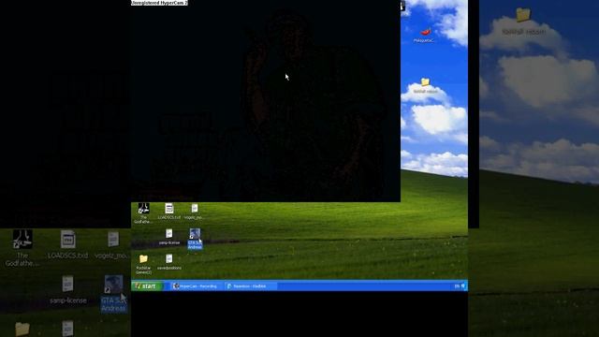Click the system tray icon beside EN
This screenshot has height=337, width=599.
point(463,286)
